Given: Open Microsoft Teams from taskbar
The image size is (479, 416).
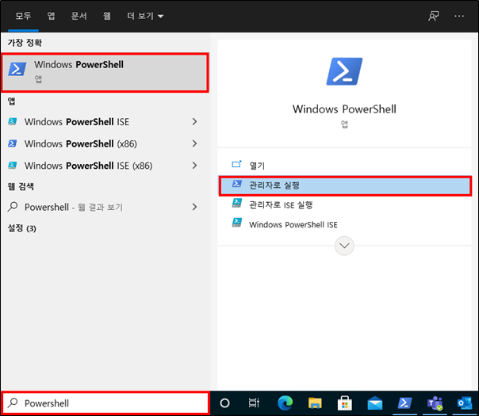Looking at the screenshot, I should [435, 403].
